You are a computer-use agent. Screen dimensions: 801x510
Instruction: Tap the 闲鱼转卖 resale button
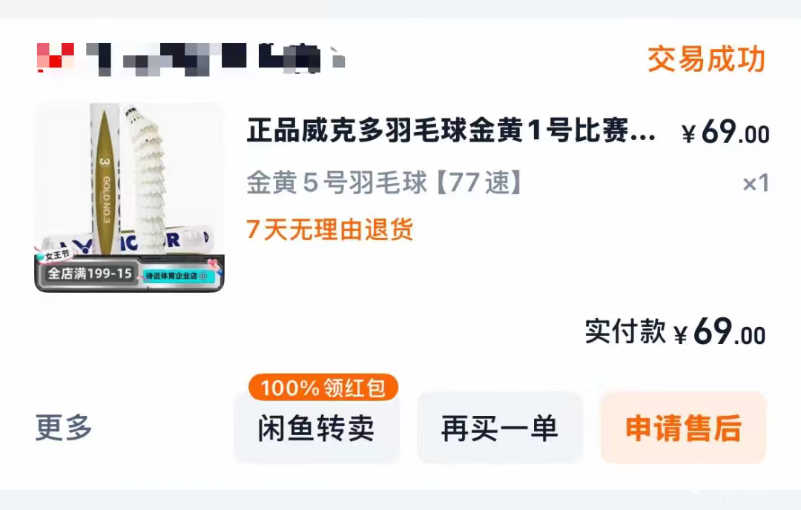[317, 428]
